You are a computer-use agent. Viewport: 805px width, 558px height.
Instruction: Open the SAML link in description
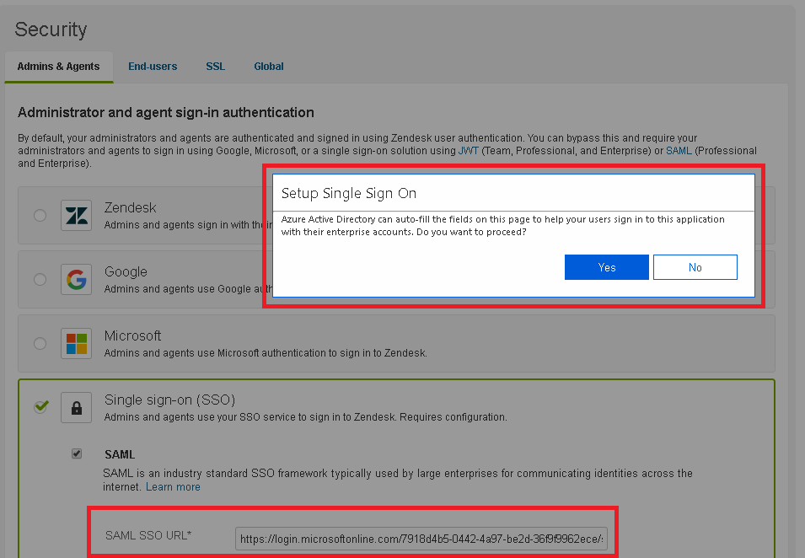click(x=679, y=151)
